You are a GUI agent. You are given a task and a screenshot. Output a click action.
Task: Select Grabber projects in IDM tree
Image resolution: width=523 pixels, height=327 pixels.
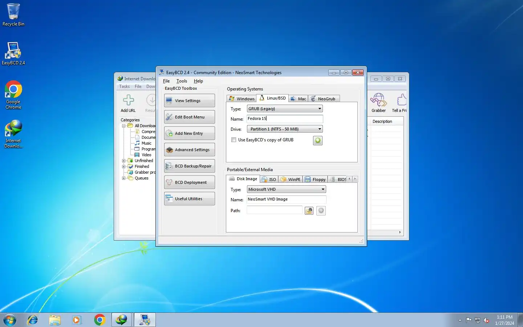(145, 172)
